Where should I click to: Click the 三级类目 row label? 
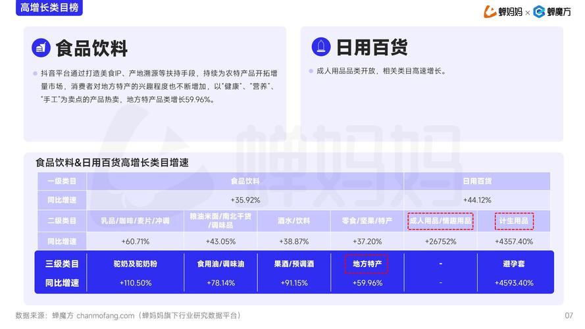point(62,264)
